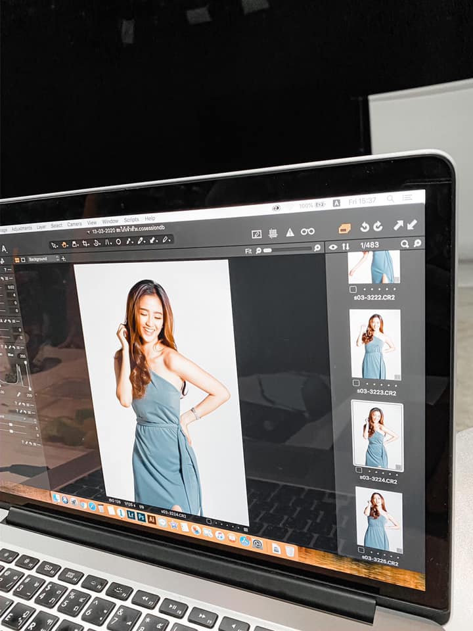Open the Scripts menu
473x631 pixels.
coord(131,220)
